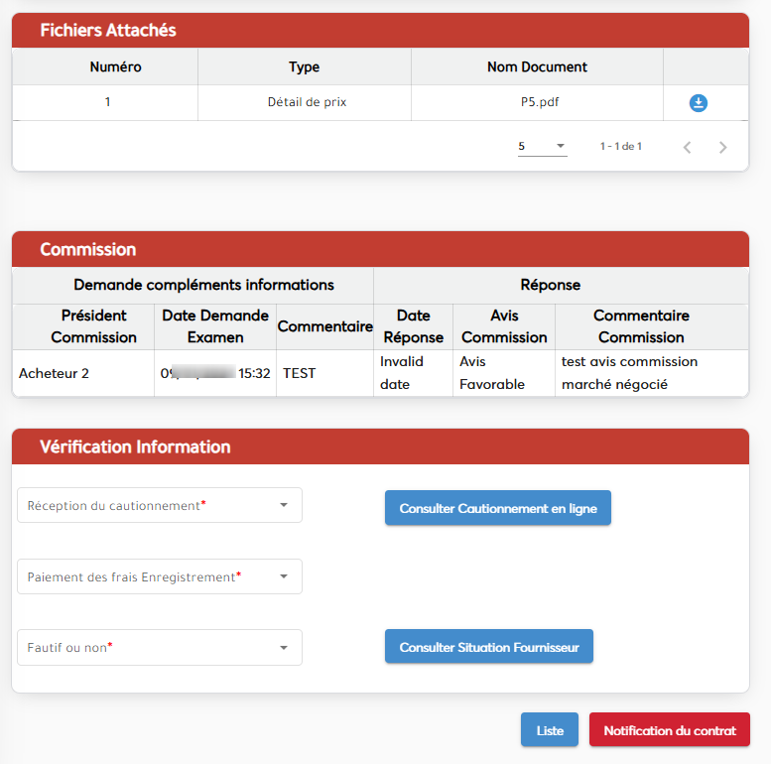Click the Vérification Information section header
This screenshot has height=764, width=771.
click(135, 446)
